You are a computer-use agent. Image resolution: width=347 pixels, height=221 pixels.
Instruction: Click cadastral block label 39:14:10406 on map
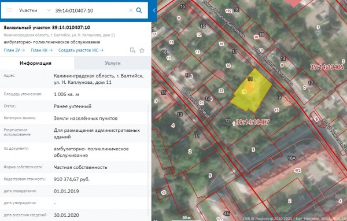(x=327, y=67)
